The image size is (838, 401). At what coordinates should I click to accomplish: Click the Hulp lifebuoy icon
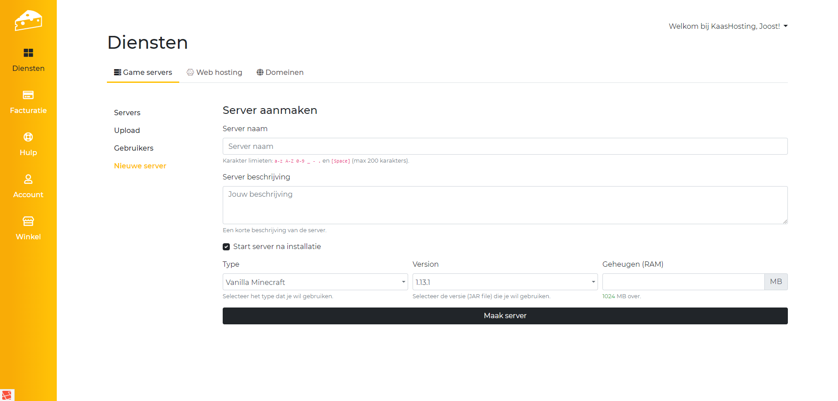[x=28, y=137]
